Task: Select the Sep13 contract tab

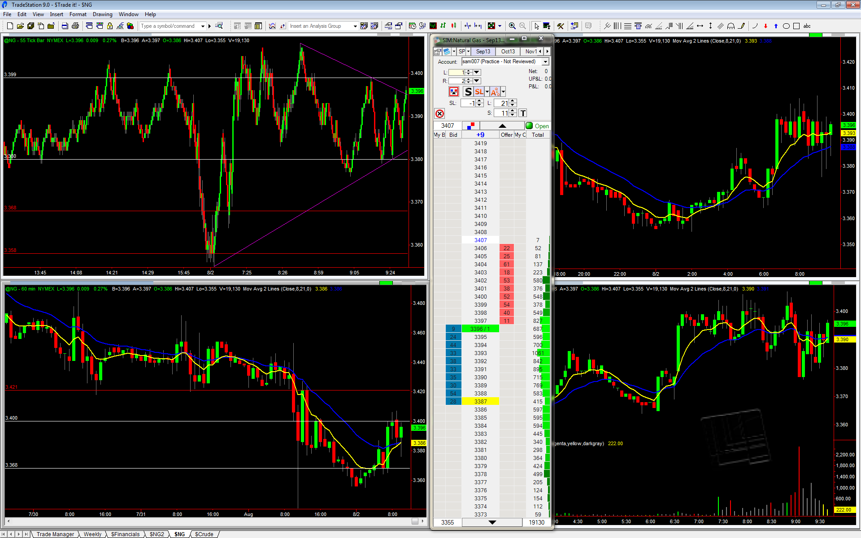Action: 483,52
